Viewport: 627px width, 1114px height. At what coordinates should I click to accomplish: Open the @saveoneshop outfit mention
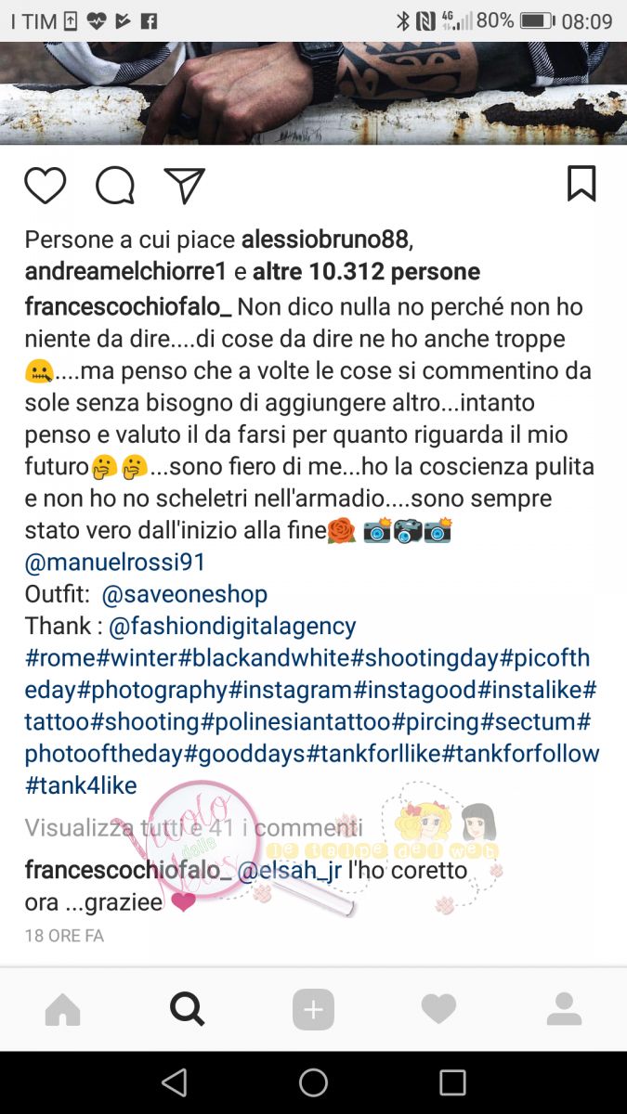tap(185, 594)
